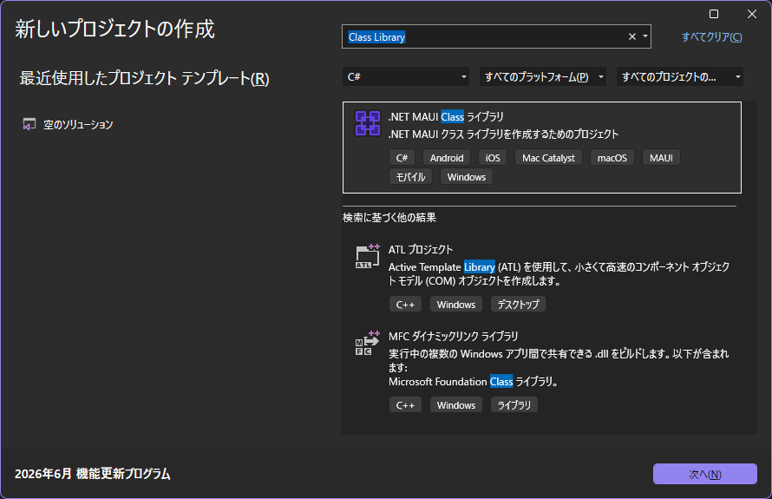Viewport: 772px width, 499px height.
Task: Click the .NET MAUI class library template icon
Action: point(368,123)
